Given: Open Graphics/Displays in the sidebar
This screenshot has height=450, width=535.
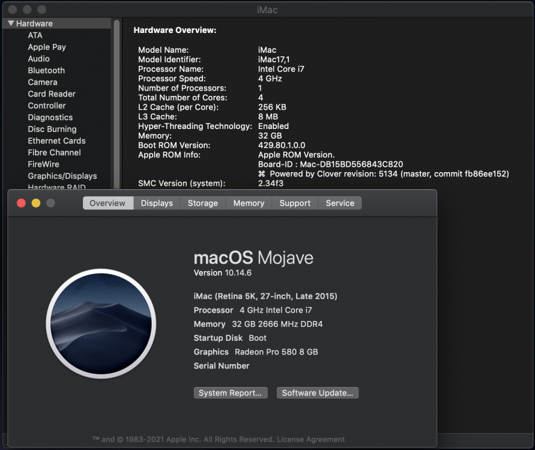Looking at the screenshot, I should pyautogui.click(x=62, y=176).
